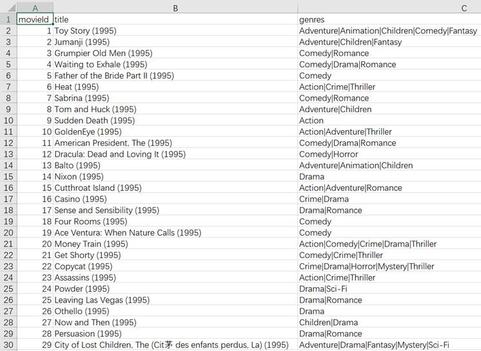The height and width of the screenshot is (351, 481).
Task: Select column A header
Action: (35, 7)
